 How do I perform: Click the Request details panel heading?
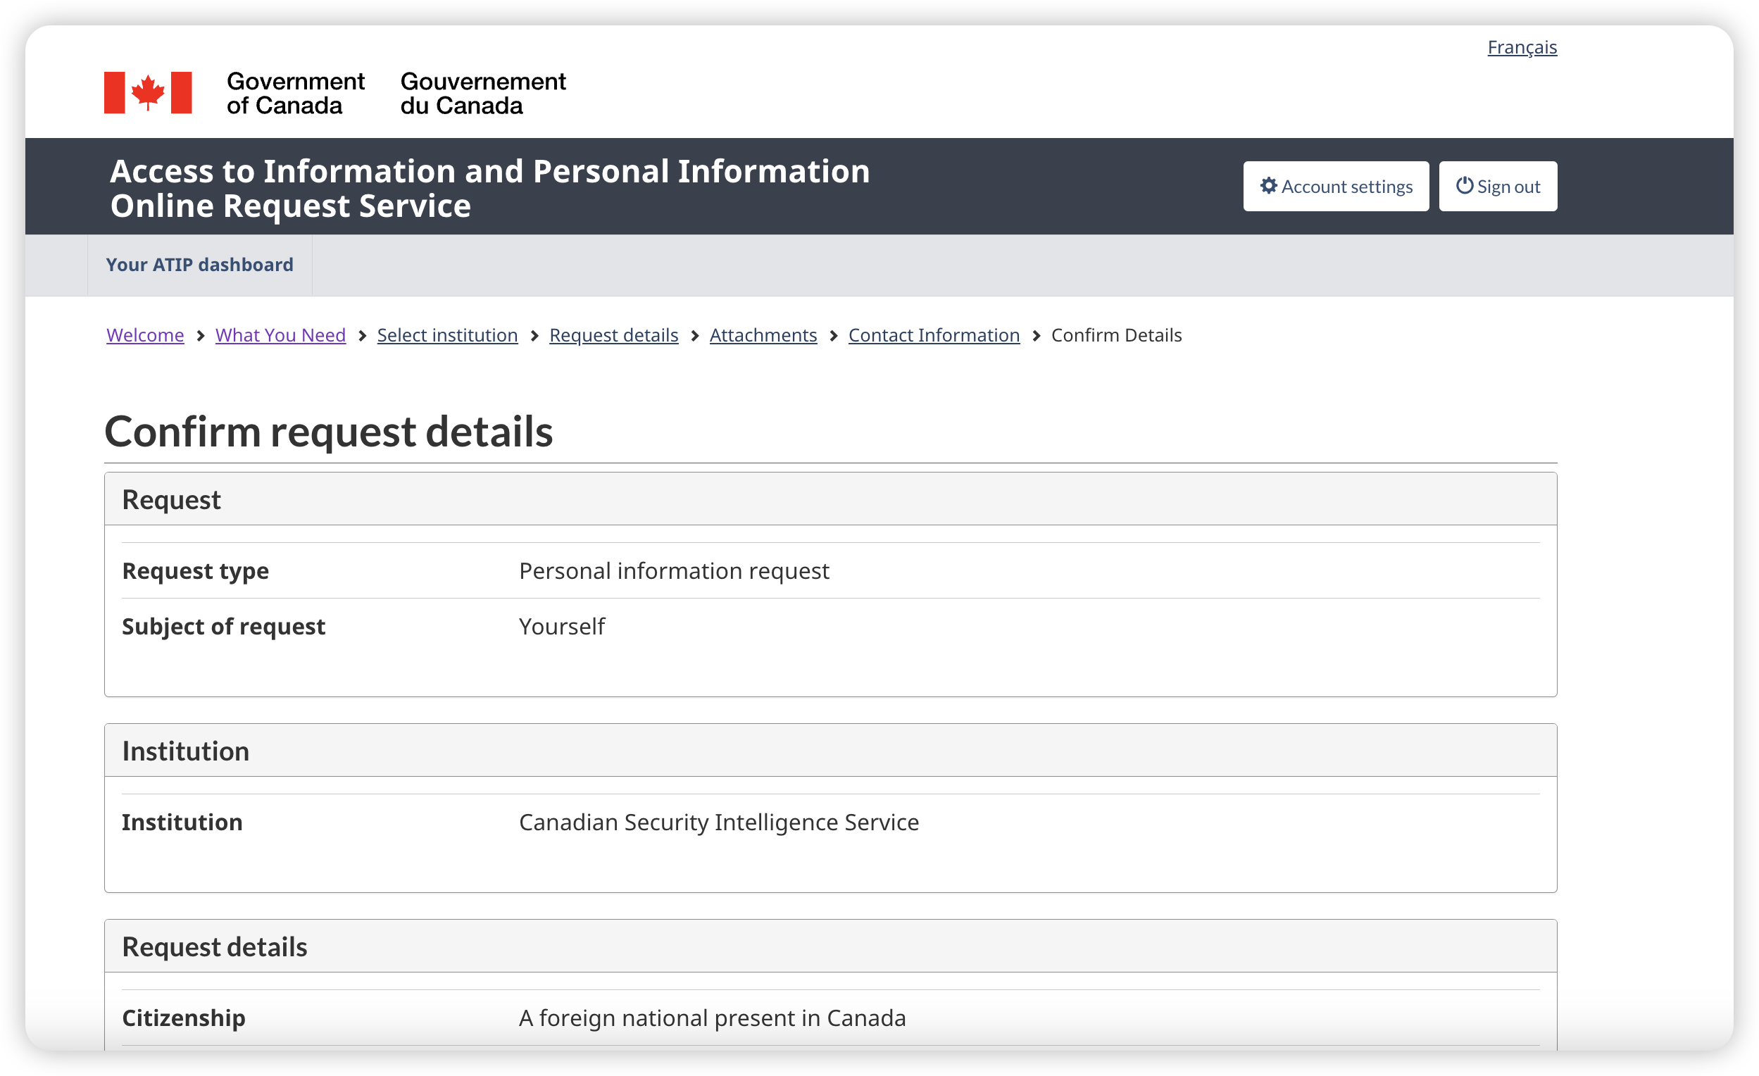click(x=215, y=946)
